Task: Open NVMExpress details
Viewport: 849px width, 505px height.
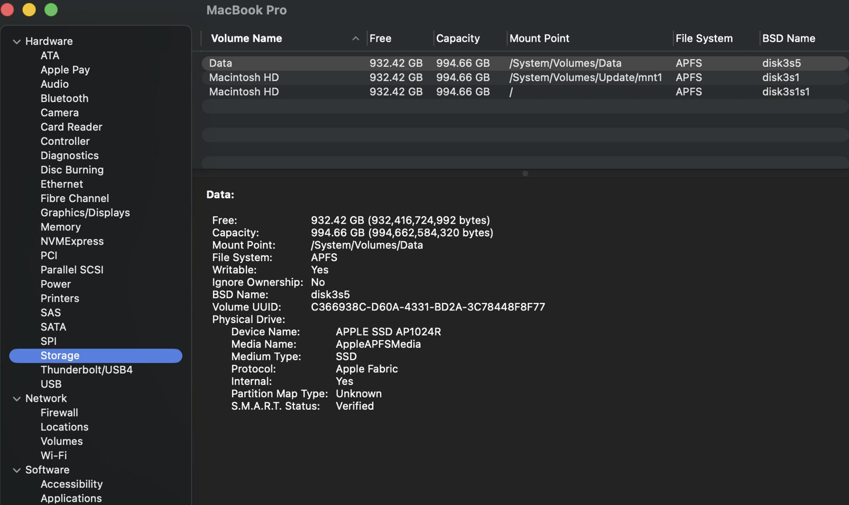Action: tap(72, 241)
